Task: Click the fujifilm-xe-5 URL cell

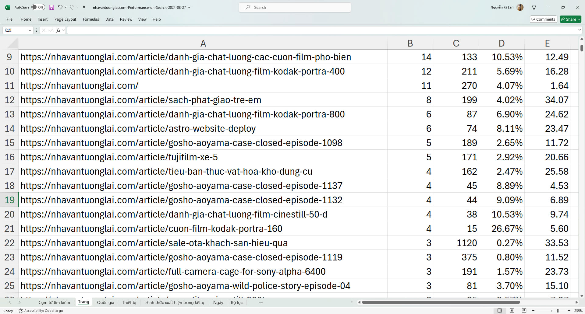Action: (x=203, y=157)
